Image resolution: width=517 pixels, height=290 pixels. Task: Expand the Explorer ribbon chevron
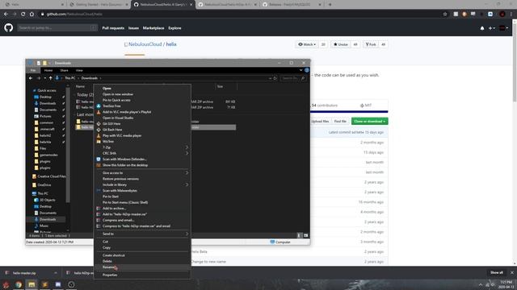(x=301, y=70)
